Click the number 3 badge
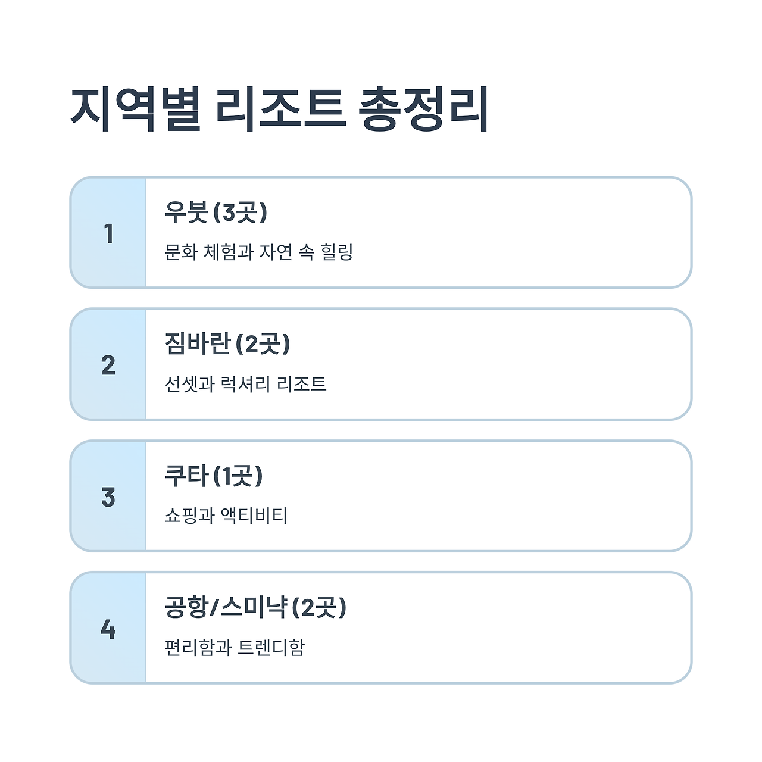Screen dimensions: 762x762 tap(108, 497)
